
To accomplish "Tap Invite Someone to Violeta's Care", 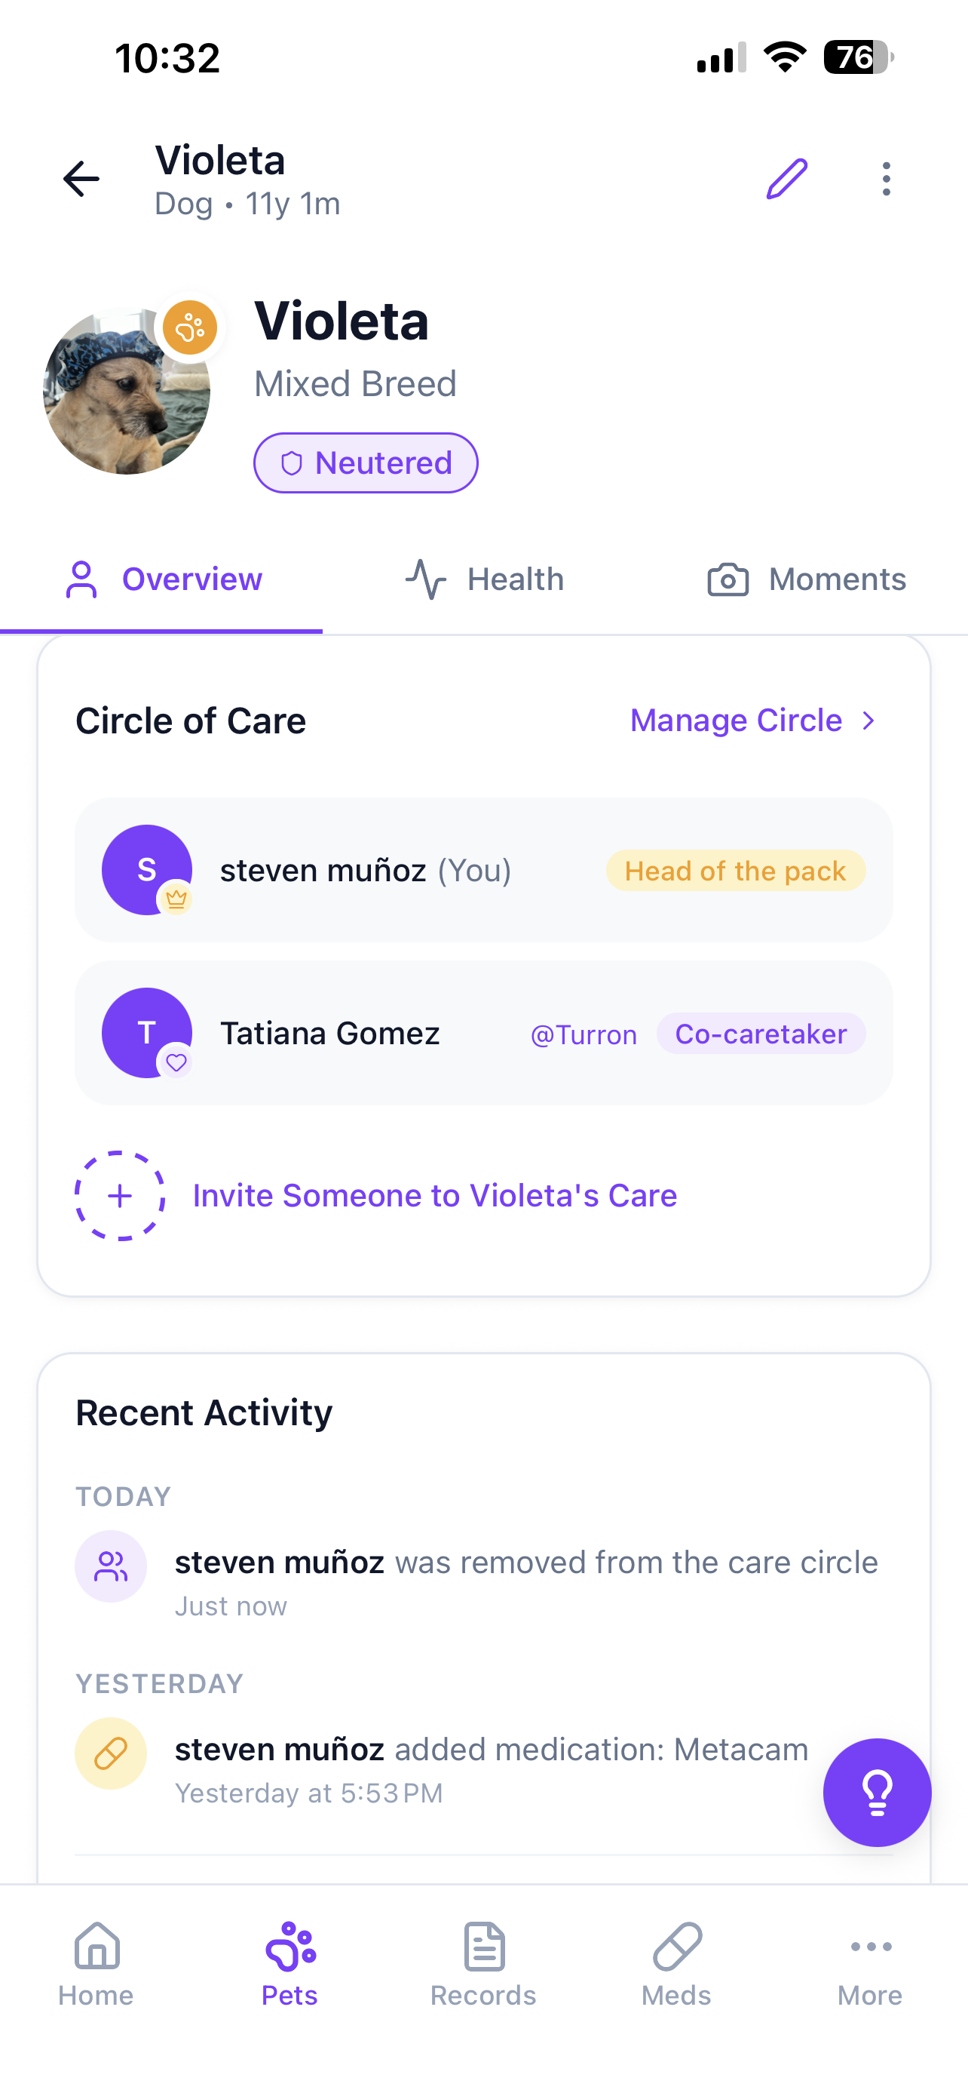I will tap(435, 1196).
